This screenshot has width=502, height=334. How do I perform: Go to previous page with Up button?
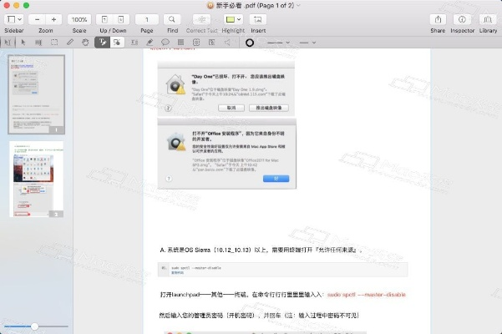(104, 19)
